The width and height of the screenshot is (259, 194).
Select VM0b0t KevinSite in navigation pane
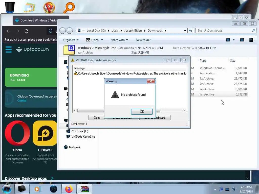tap(83, 137)
